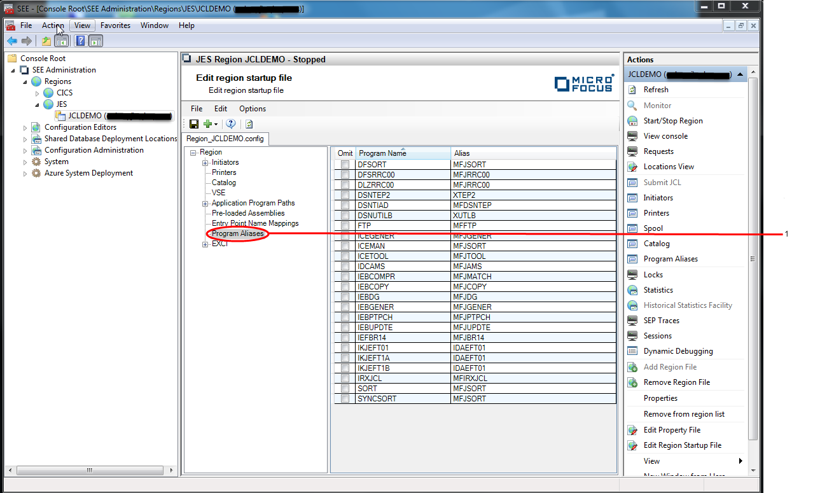Click Edit Property File action
This screenshot has height=493, width=820.
click(x=672, y=430)
